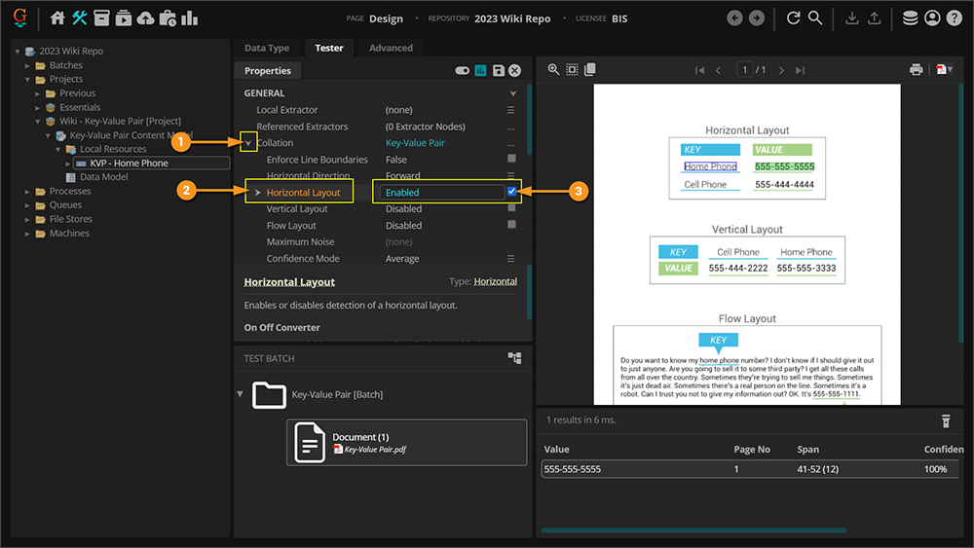Open the Advanced tab

pos(391,48)
